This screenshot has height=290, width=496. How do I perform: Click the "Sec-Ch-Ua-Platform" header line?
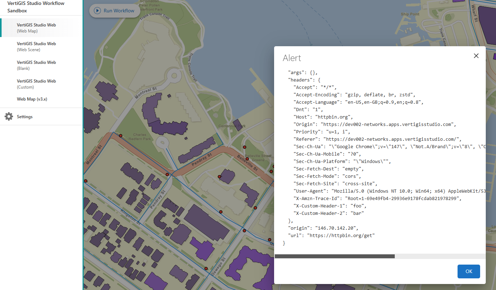pyautogui.click(x=342, y=161)
